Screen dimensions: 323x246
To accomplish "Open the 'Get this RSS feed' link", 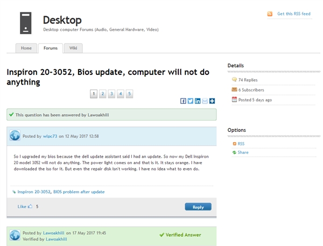I will tap(293, 14).
